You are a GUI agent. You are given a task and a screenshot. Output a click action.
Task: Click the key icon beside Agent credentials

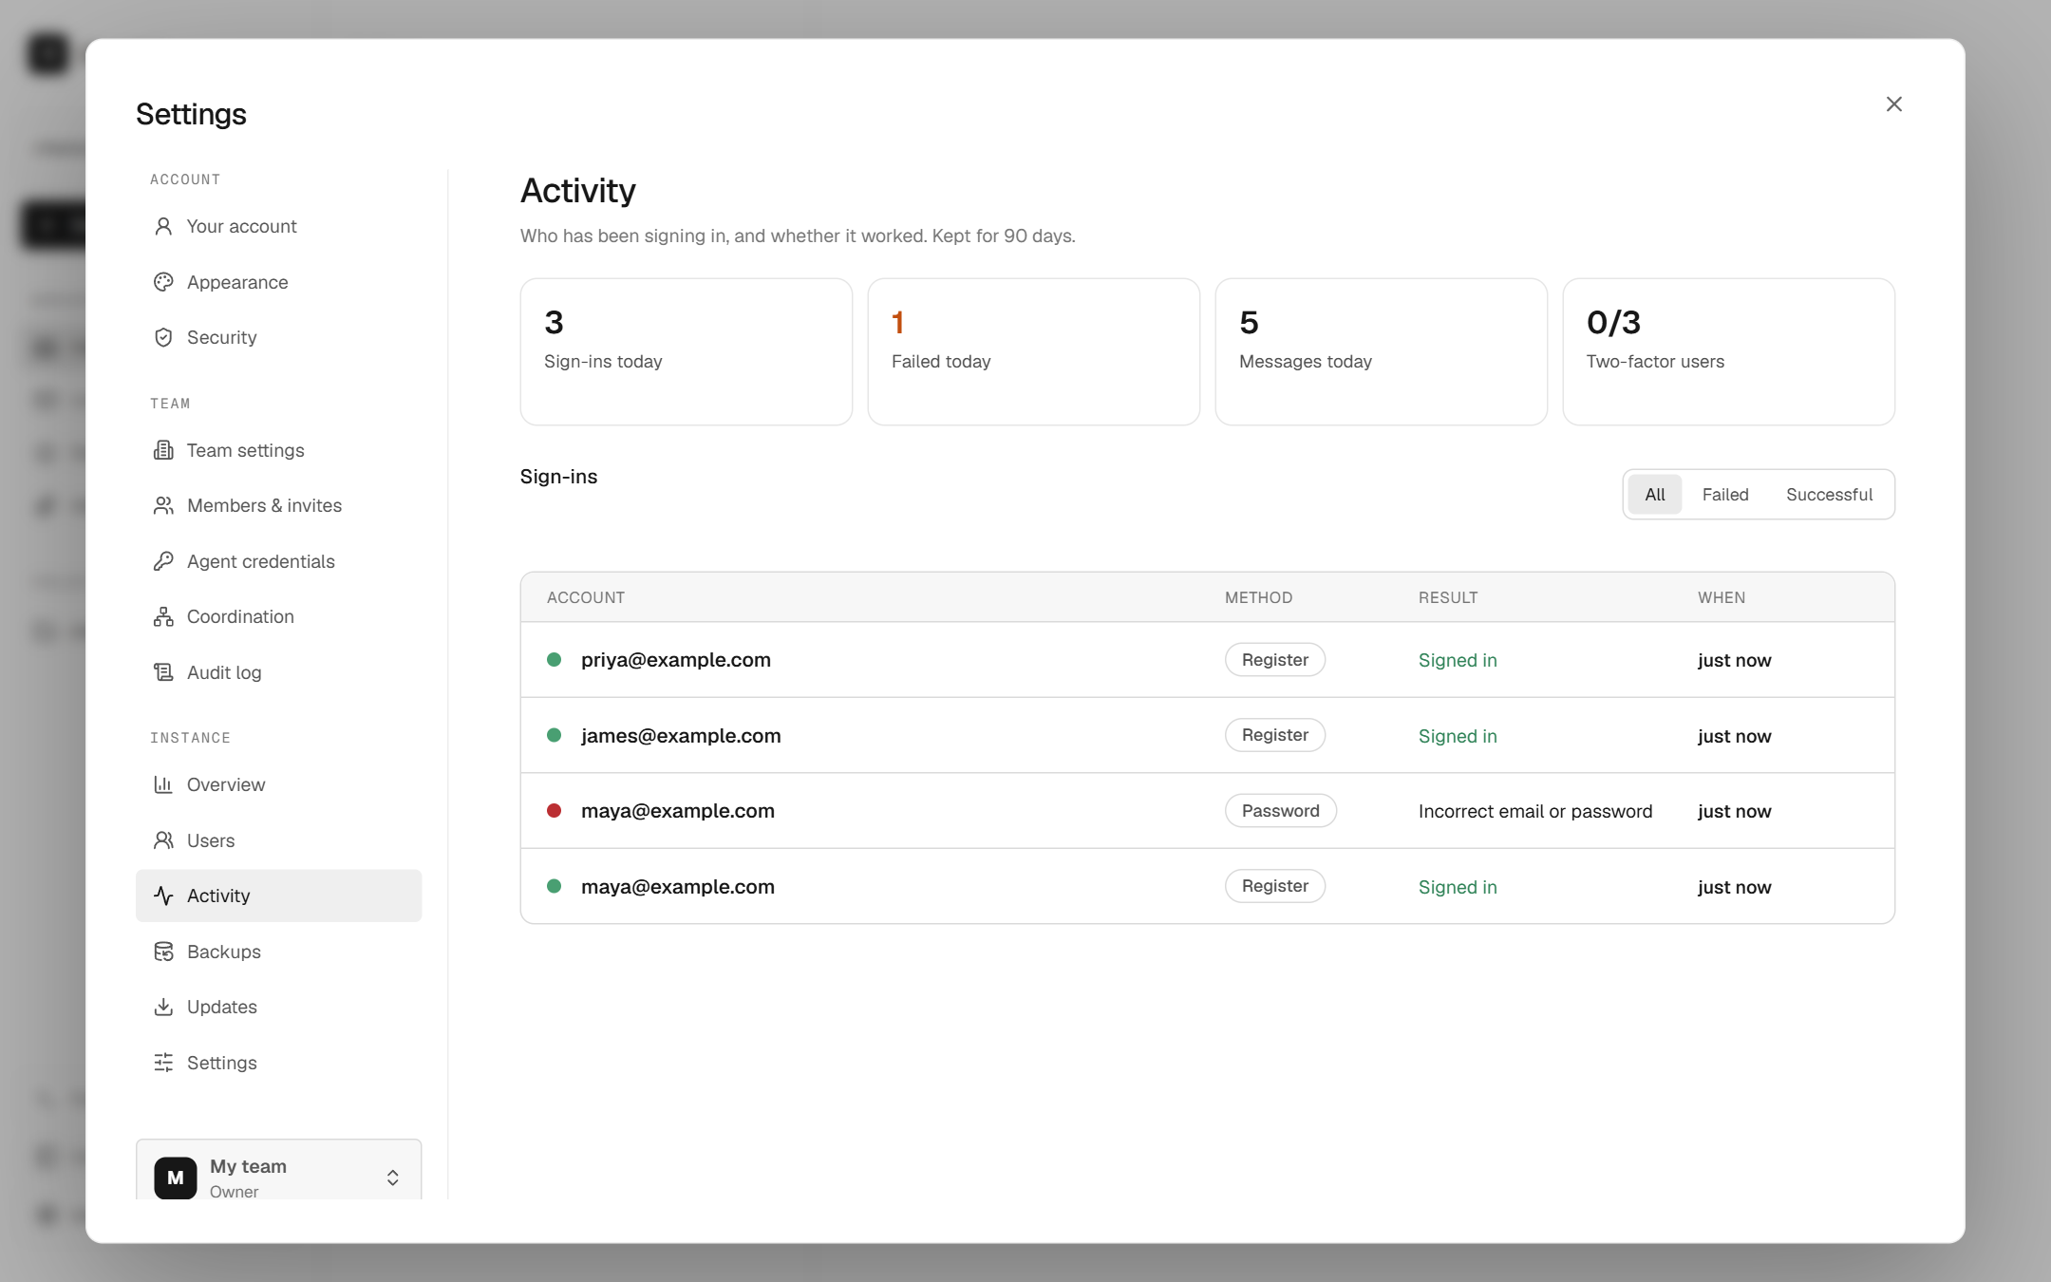tap(163, 561)
